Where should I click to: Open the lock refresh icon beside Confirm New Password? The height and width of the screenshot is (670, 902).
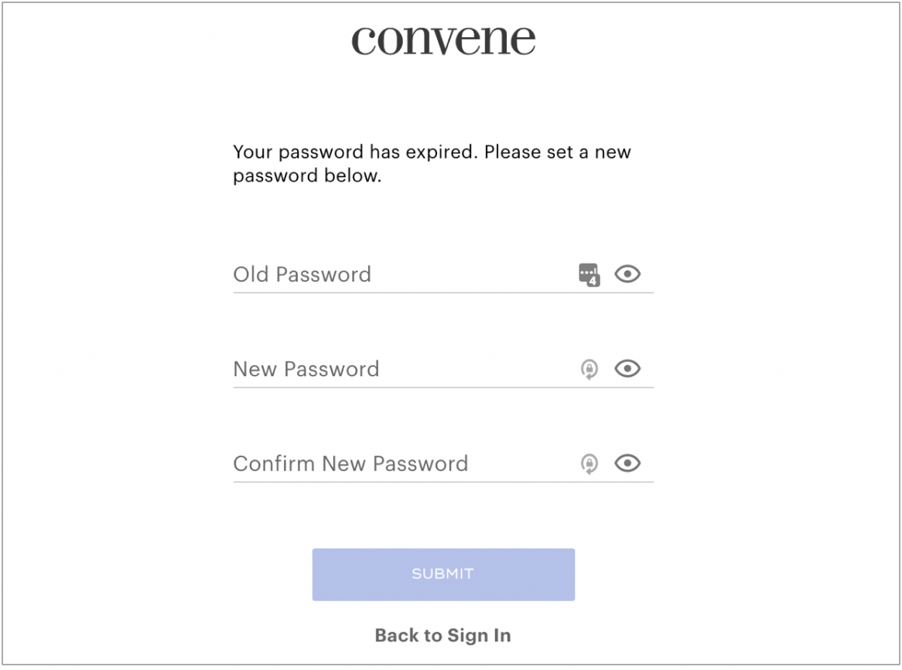click(x=589, y=464)
